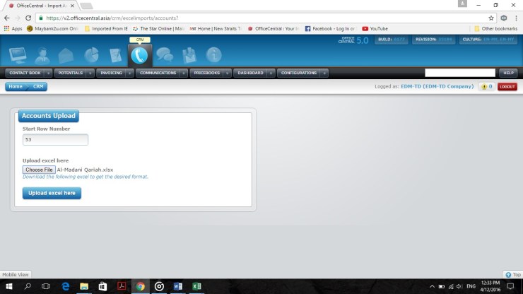Open the Pricebooks menu
523x294 pixels.
click(206, 73)
